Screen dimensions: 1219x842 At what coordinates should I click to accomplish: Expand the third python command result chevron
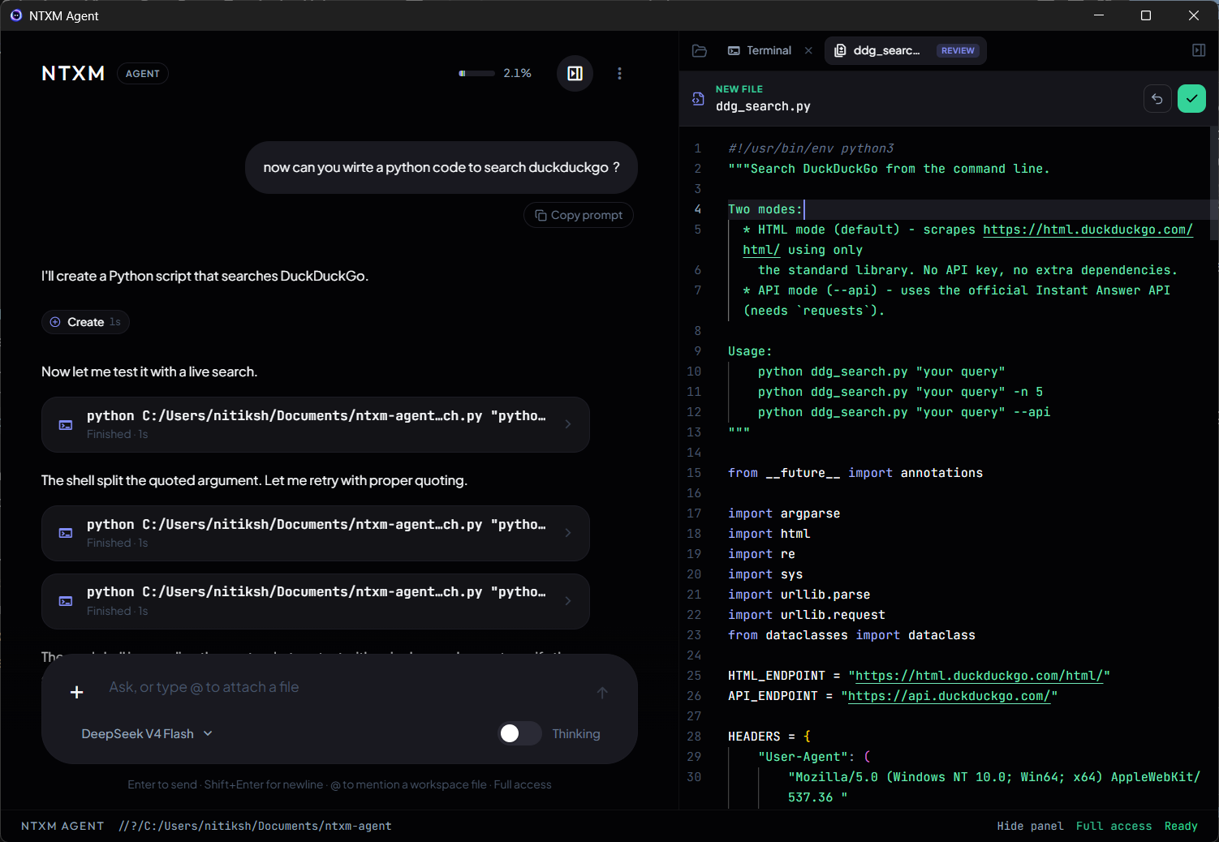pos(568,601)
